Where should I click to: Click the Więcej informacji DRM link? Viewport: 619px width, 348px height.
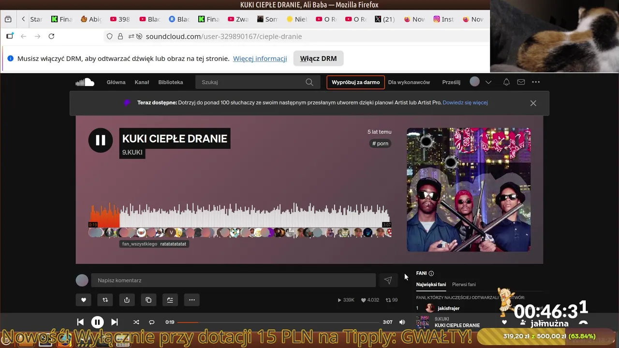[x=260, y=58]
